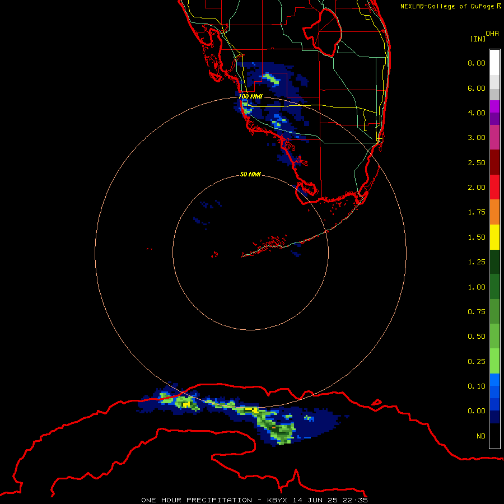504x504 pixels.
Task: Pick the bright red legend swatch
Action: 494,187
